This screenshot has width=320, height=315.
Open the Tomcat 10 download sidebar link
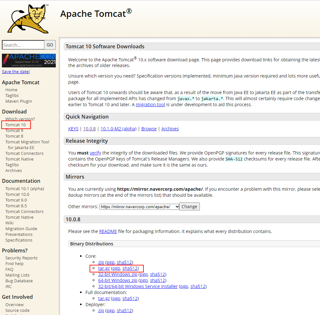pyautogui.click(x=15, y=125)
